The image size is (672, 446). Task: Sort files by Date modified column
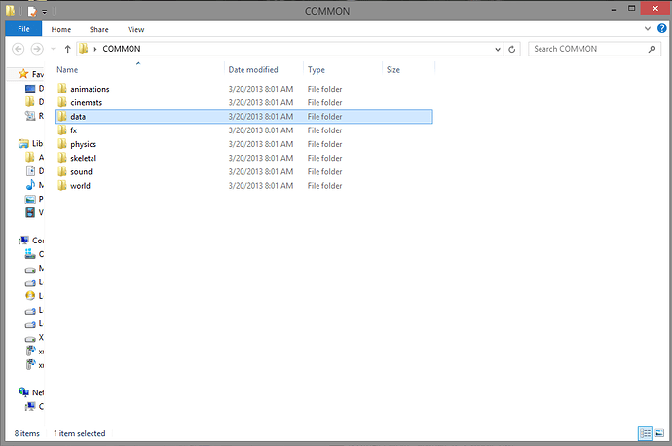tap(252, 70)
